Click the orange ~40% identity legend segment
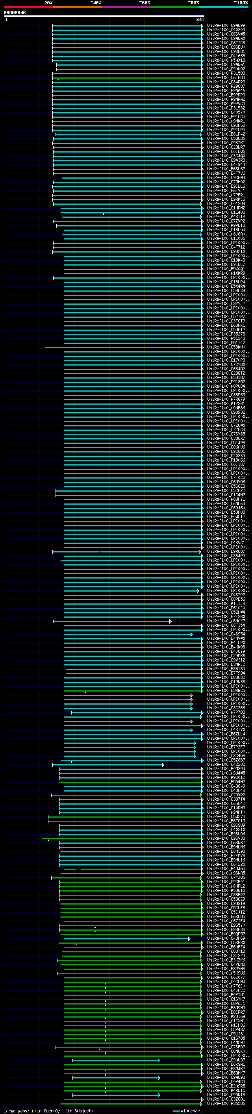The width and height of the screenshot is (252, 1114). 77,7
